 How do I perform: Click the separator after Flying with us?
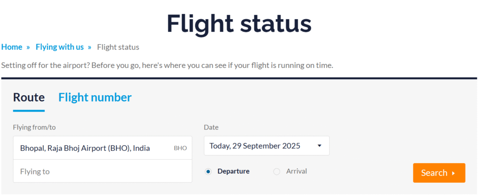coord(89,47)
